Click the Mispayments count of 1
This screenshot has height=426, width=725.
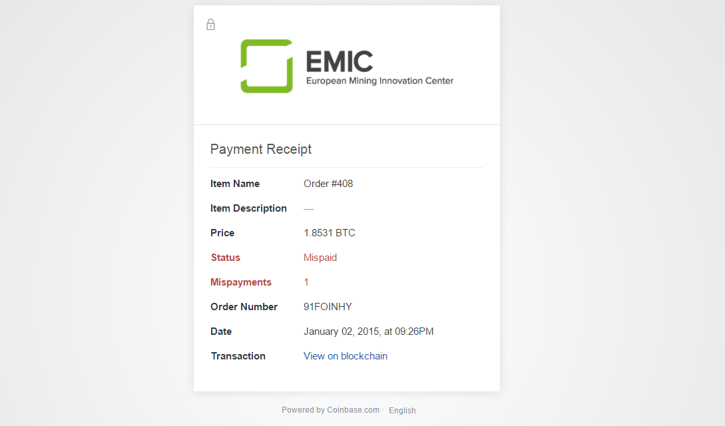pos(306,282)
